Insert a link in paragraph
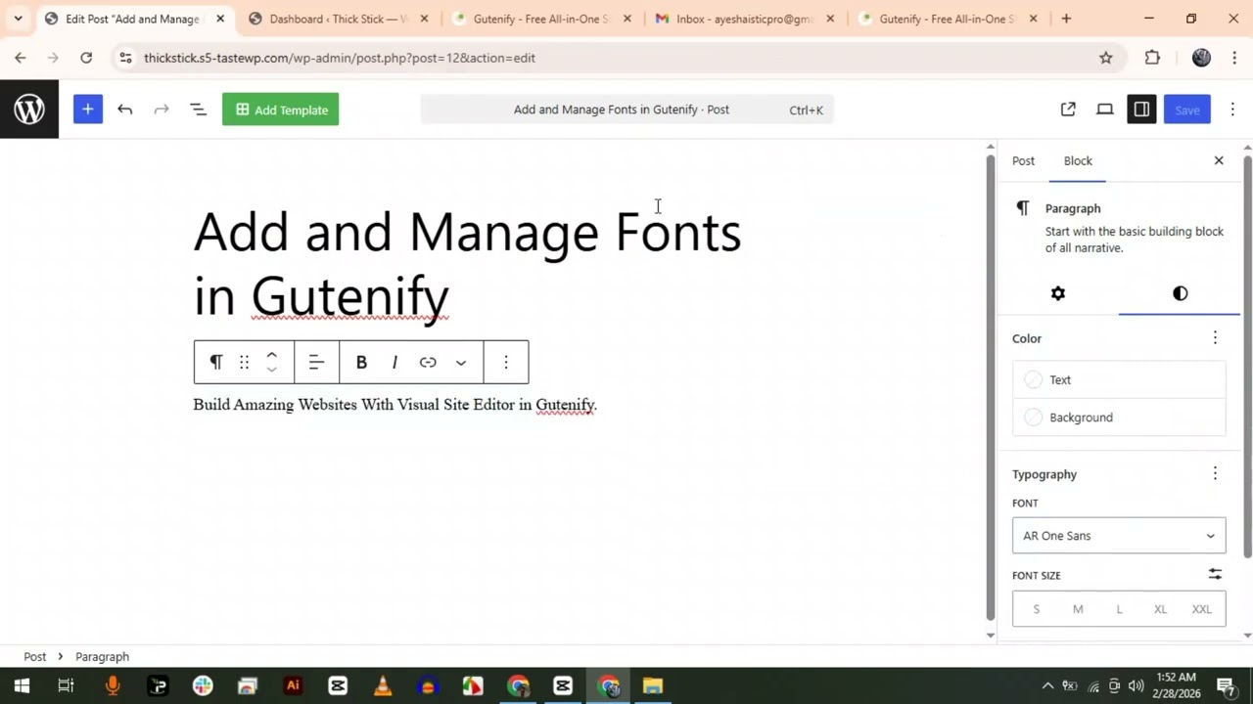Screen dimensions: 1253x704 428,362
